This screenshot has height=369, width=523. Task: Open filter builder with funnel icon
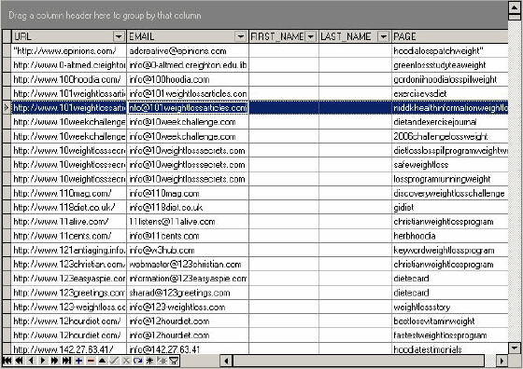pos(174,361)
